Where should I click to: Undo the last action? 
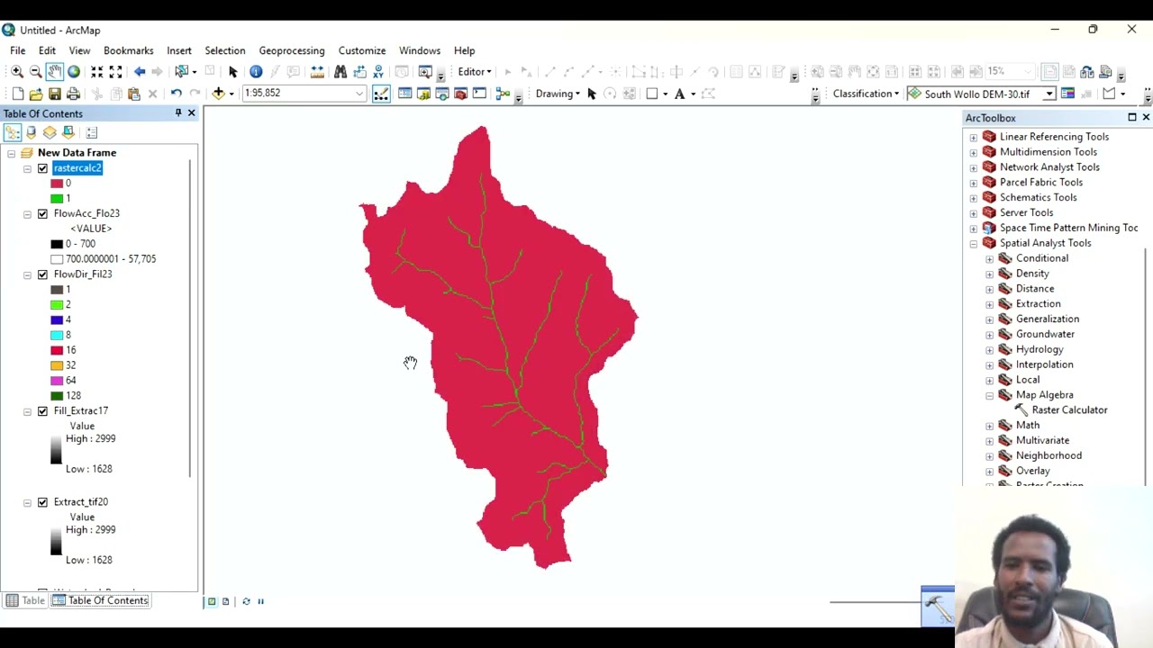(x=176, y=94)
